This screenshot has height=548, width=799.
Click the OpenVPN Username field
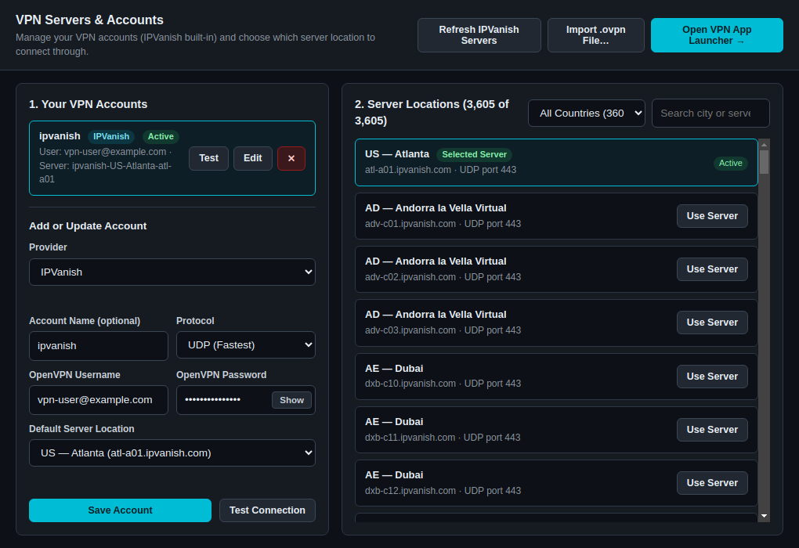pyautogui.click(x=99, y=400)
